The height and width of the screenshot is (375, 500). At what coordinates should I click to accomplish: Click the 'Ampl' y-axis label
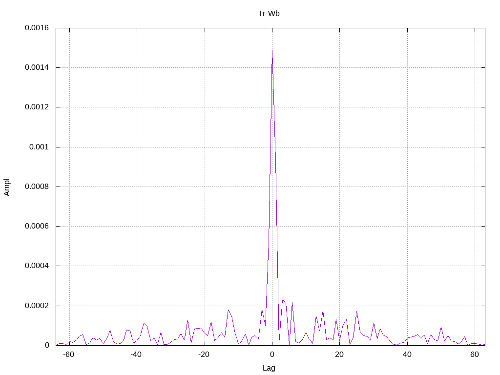coord(7,187)
